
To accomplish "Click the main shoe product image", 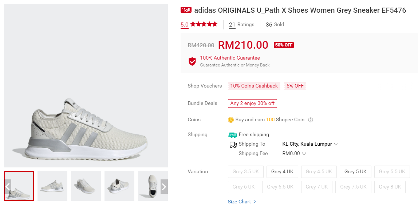I will pyautogui.click(x=86, y=86).
